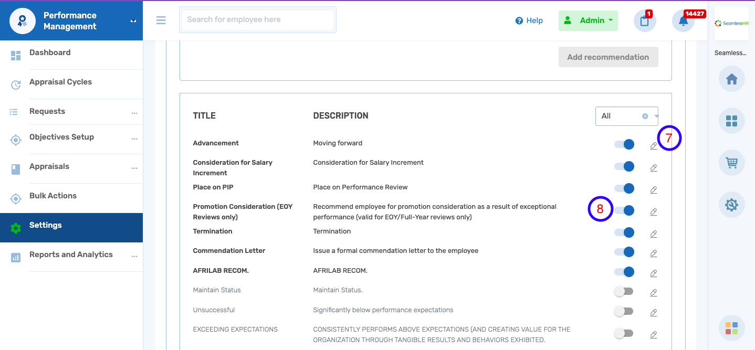Open the cart icon with badge
Screen dimensions: 755x350
tap(645, 20)
